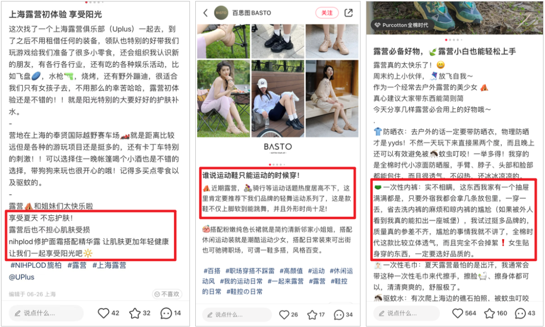Tap the 不喜欢 dislike button

167,294
